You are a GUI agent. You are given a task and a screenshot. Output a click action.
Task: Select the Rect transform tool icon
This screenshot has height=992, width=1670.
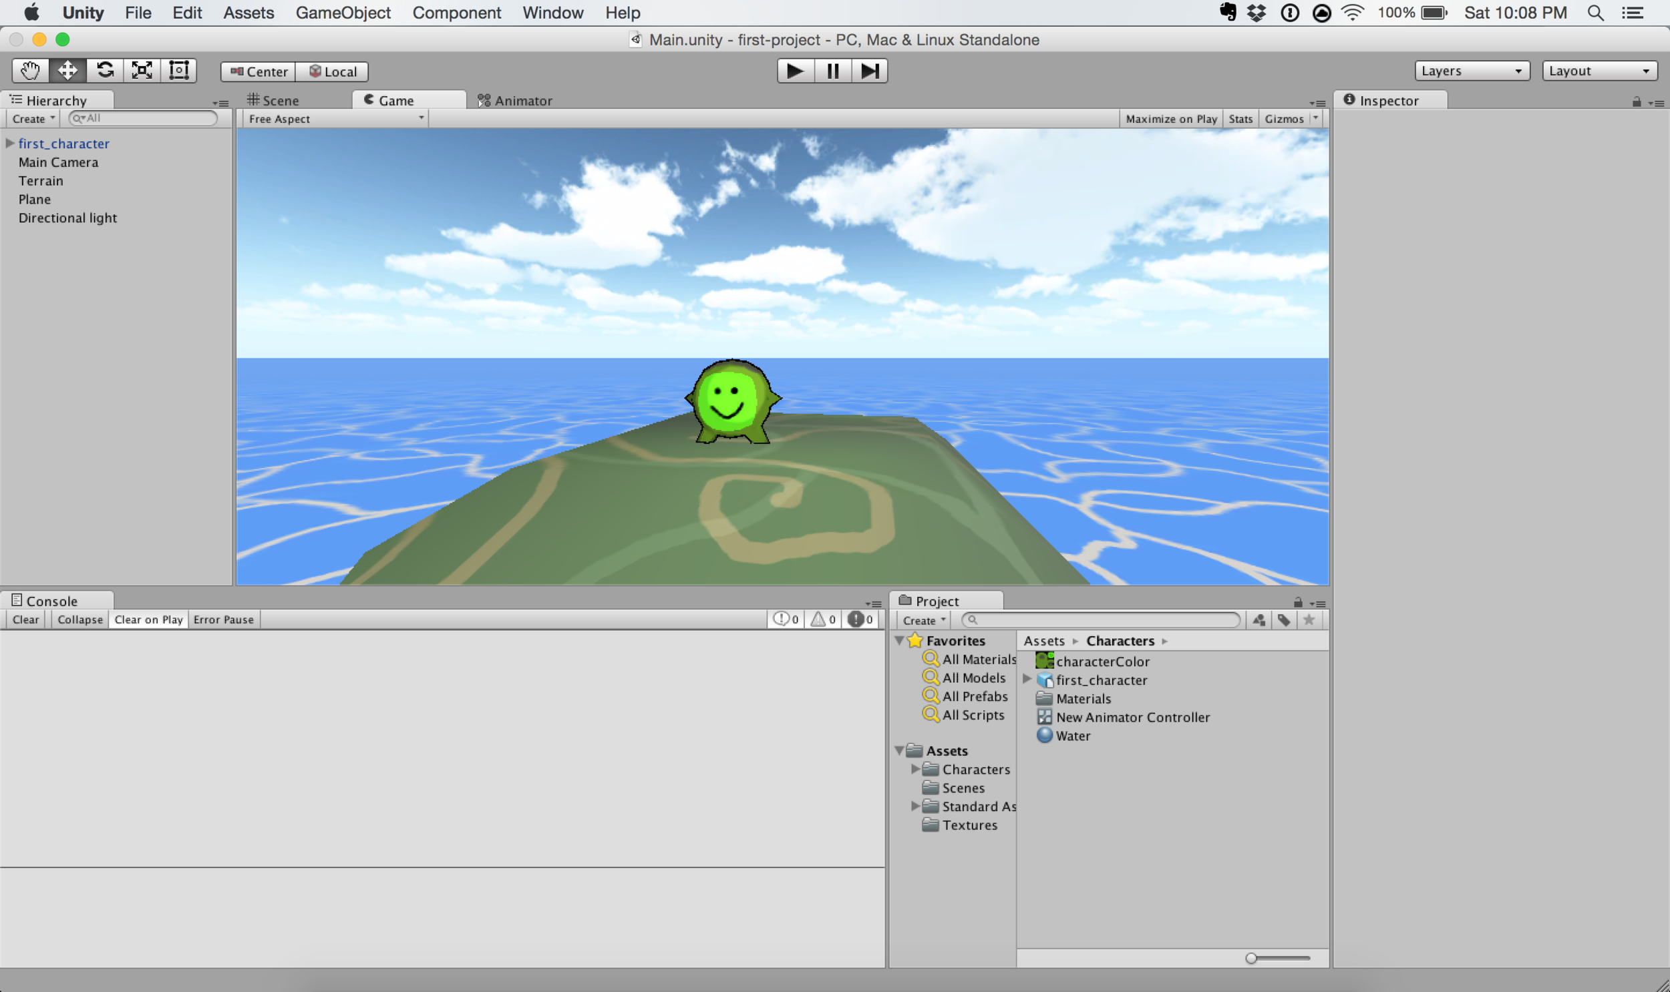click(x=178, y=70)
